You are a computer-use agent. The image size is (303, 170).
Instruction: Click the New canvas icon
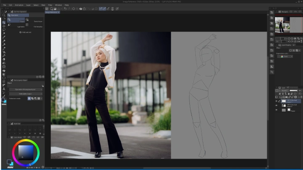click(x=52, y=9)
